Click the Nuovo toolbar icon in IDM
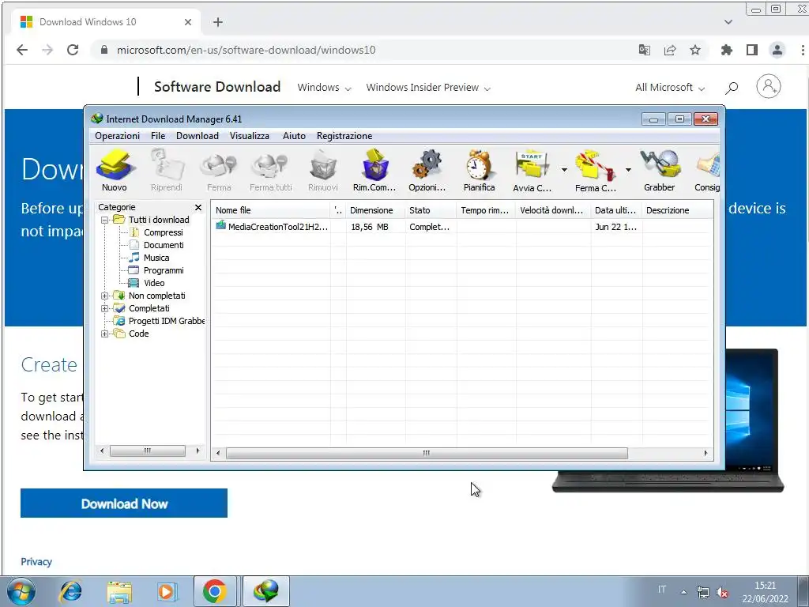The height and width of the screenshot is (607, 809). (x=115, y=171)
